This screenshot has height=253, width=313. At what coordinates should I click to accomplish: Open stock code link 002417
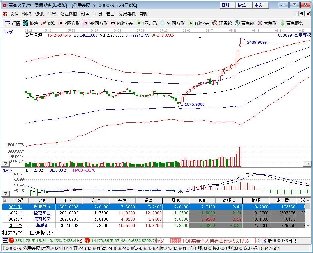tap(16, 219)
